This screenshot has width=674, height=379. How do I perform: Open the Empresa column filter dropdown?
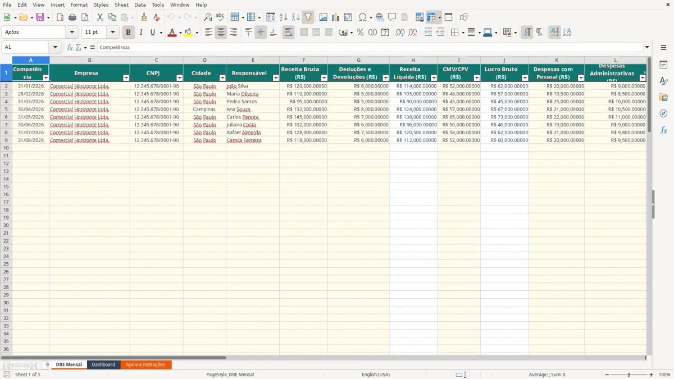point(126,77)
